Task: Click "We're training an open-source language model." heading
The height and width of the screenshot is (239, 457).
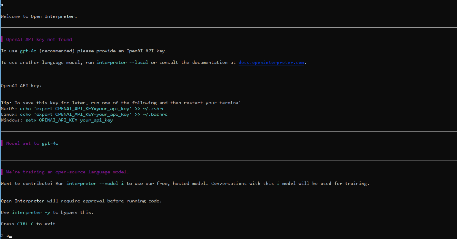Action: click(x=68, y=172)
